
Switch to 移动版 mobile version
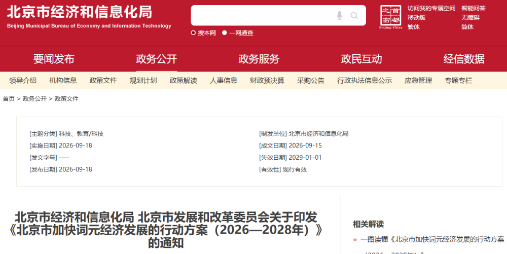(x=416, y=17)
